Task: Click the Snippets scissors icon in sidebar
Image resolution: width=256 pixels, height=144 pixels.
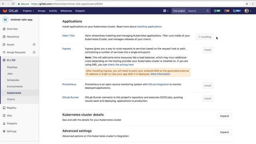Action: pos(4,124)
